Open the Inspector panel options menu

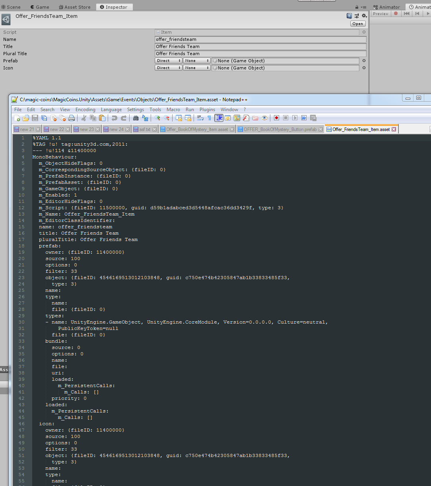pyautogui.click(x=363, y=7)
